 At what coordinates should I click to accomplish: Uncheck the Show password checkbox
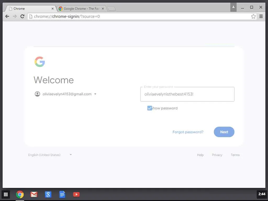pos(149,108)
